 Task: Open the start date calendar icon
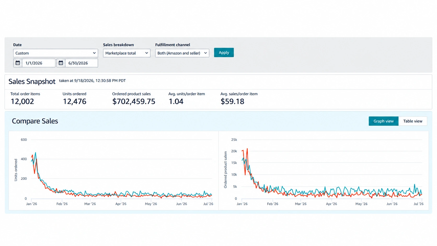pos(18,63)
